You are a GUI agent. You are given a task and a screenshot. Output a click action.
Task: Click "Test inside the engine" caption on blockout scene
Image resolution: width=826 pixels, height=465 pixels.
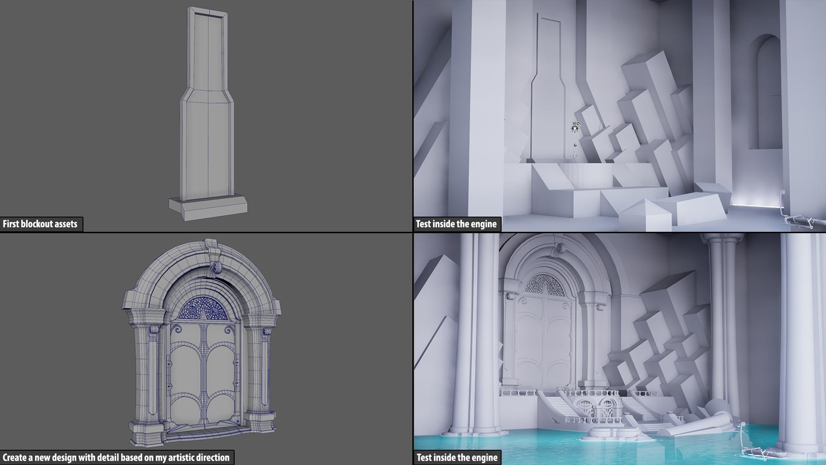(x=457, y=224)
